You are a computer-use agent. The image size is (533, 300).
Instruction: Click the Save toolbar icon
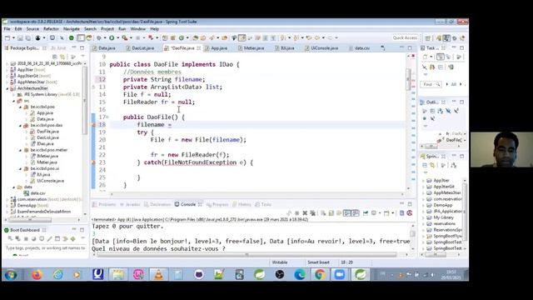click(20, 38)
